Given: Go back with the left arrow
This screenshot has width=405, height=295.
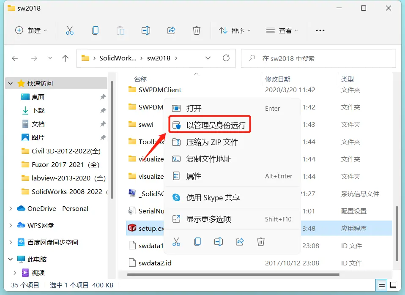Looking at the screenshot, I should tap(15, 58).
